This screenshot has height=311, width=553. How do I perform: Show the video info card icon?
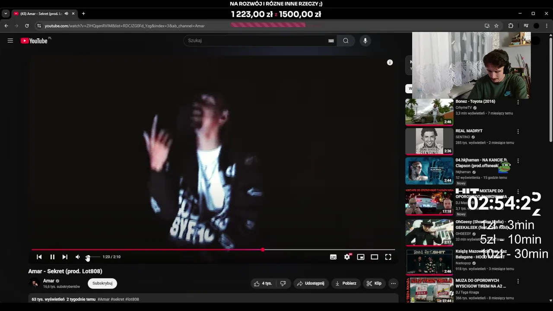tap(390, 63)
